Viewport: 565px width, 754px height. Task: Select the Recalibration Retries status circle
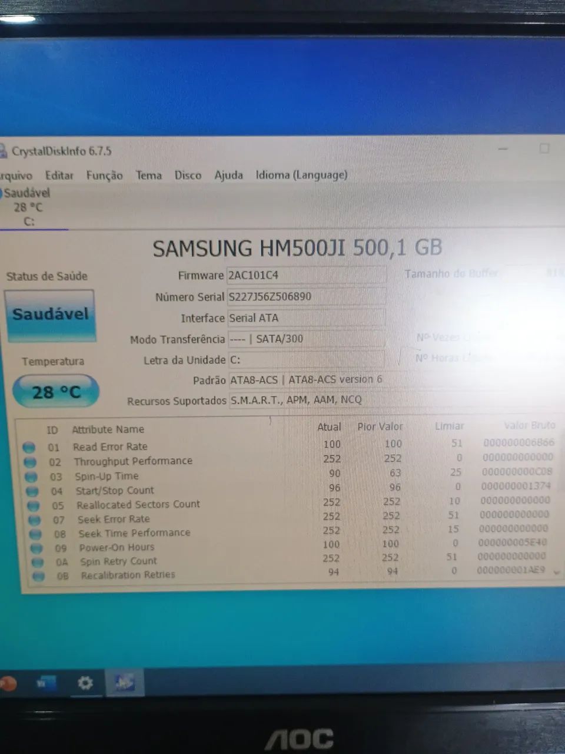pos(39,576)
